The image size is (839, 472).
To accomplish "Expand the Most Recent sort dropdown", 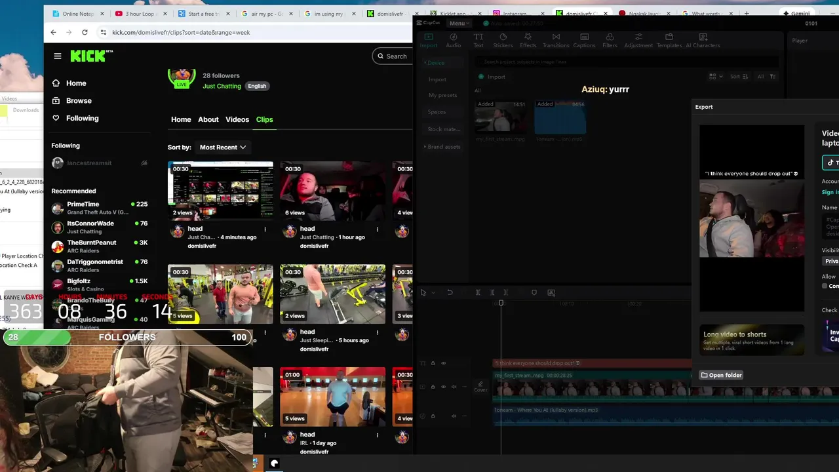I will click(x=223, y=147).
